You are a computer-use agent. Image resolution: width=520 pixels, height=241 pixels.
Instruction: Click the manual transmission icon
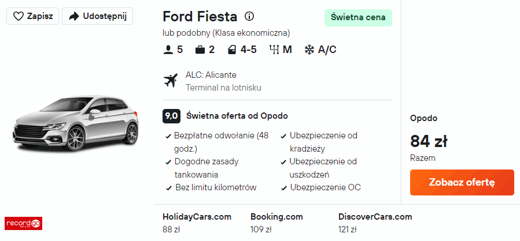[274, 50]
